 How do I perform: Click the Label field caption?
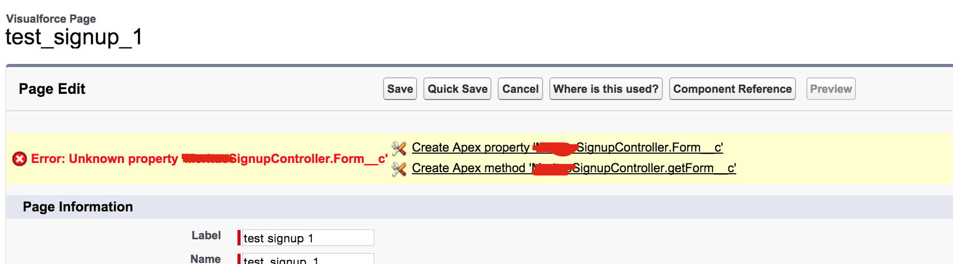pyautogui.click(x=206, y=236)
